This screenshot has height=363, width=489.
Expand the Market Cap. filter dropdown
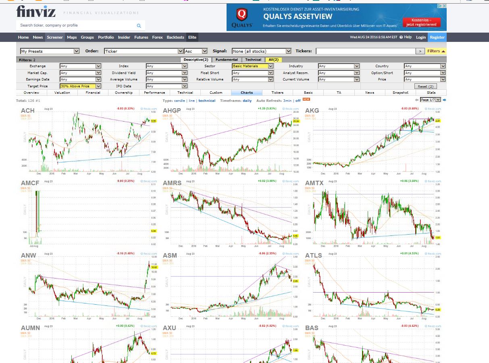click(80, 73)
